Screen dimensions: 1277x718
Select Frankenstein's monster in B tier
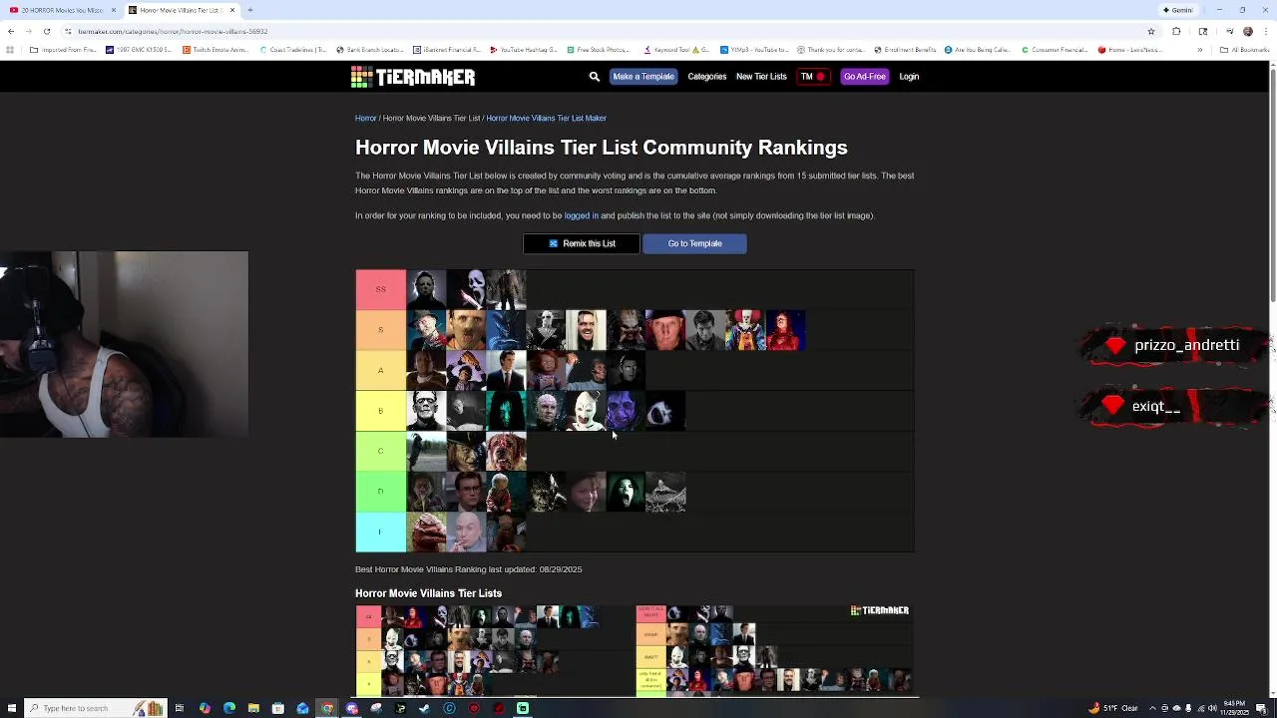click(x=426, y=411)
